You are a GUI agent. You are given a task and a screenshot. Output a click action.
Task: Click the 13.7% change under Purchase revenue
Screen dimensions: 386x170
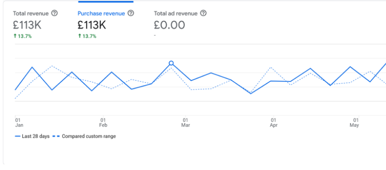87,36
